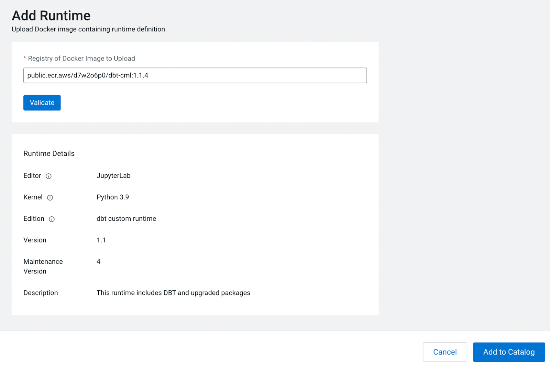Click the required field asterisk indicator
This screenshot has height=368, width=550.
click(x=24, y=58)
